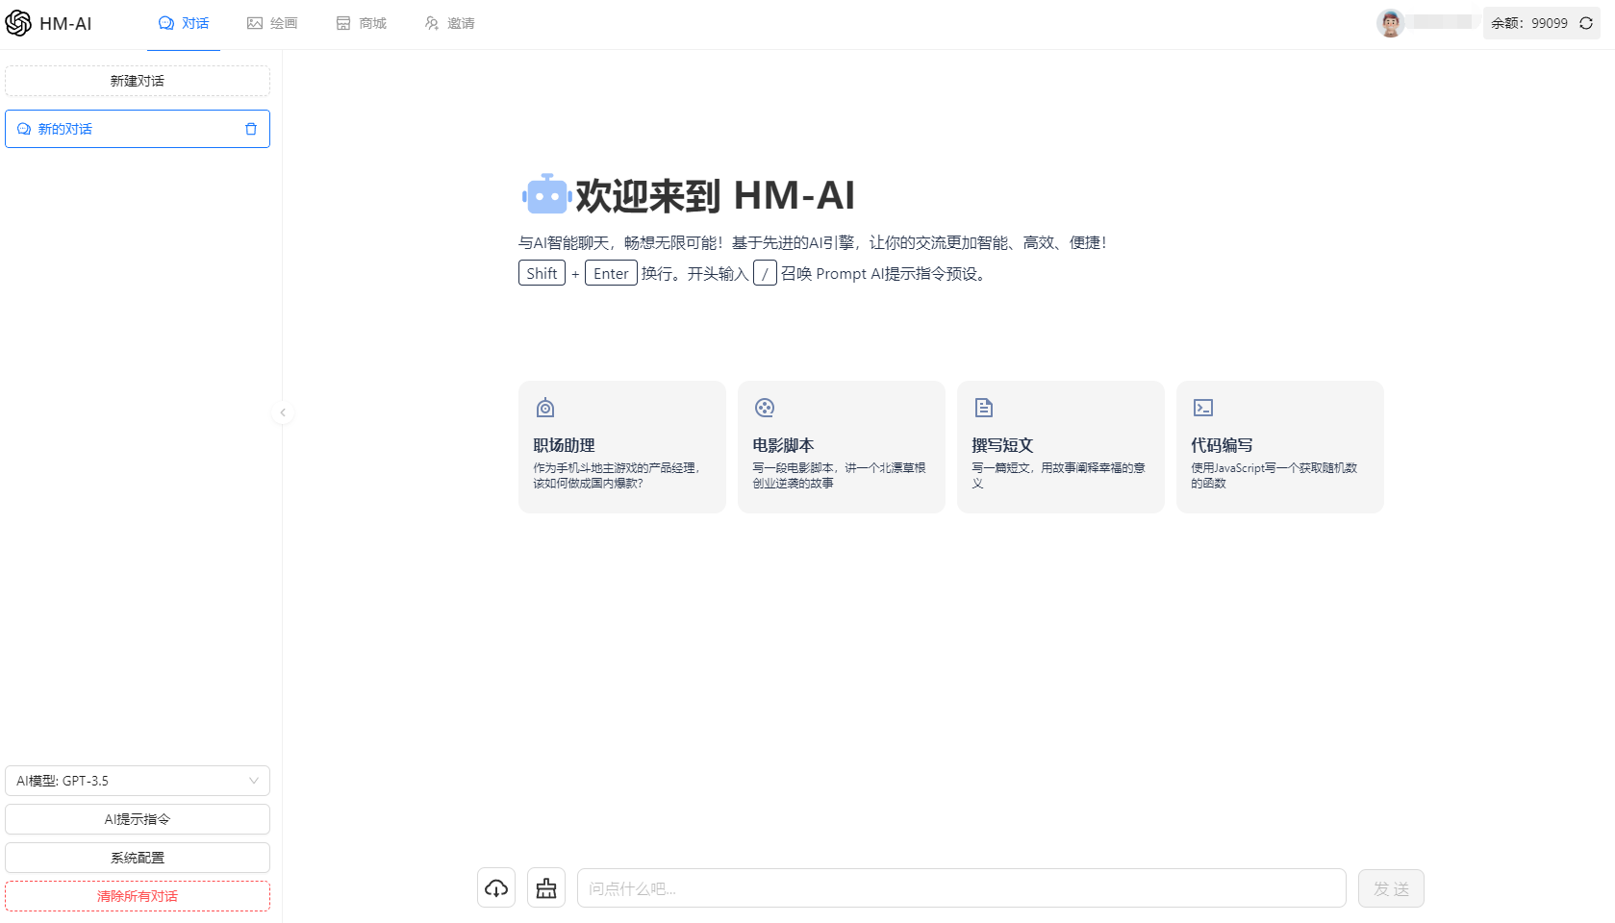1615x923 pixels.
Task: Select the 电影脚本 prompt card
Action: [841, 446]
